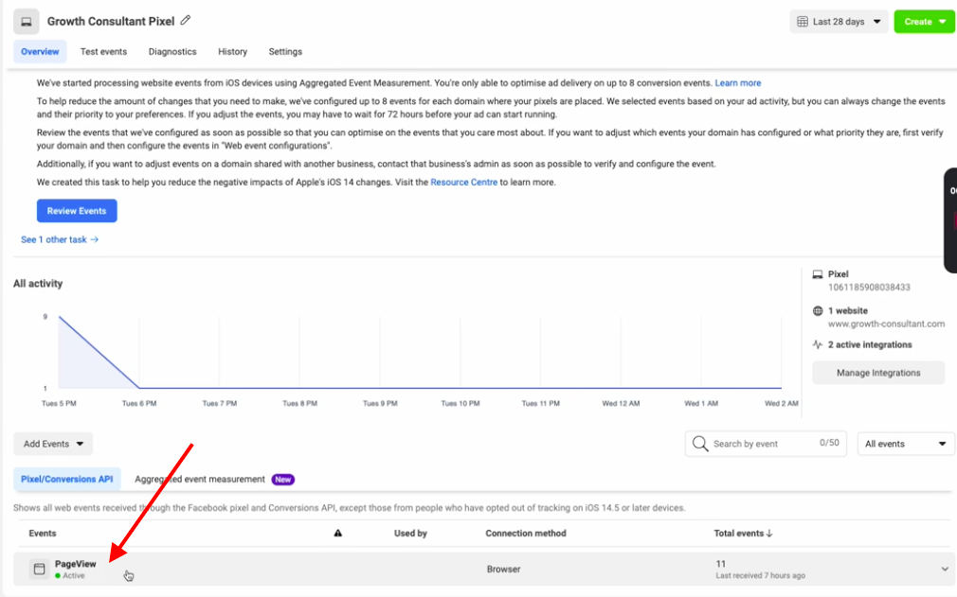957x597 pixels.
Task: Open the Settings tab
Action: (x=285, y=52)
